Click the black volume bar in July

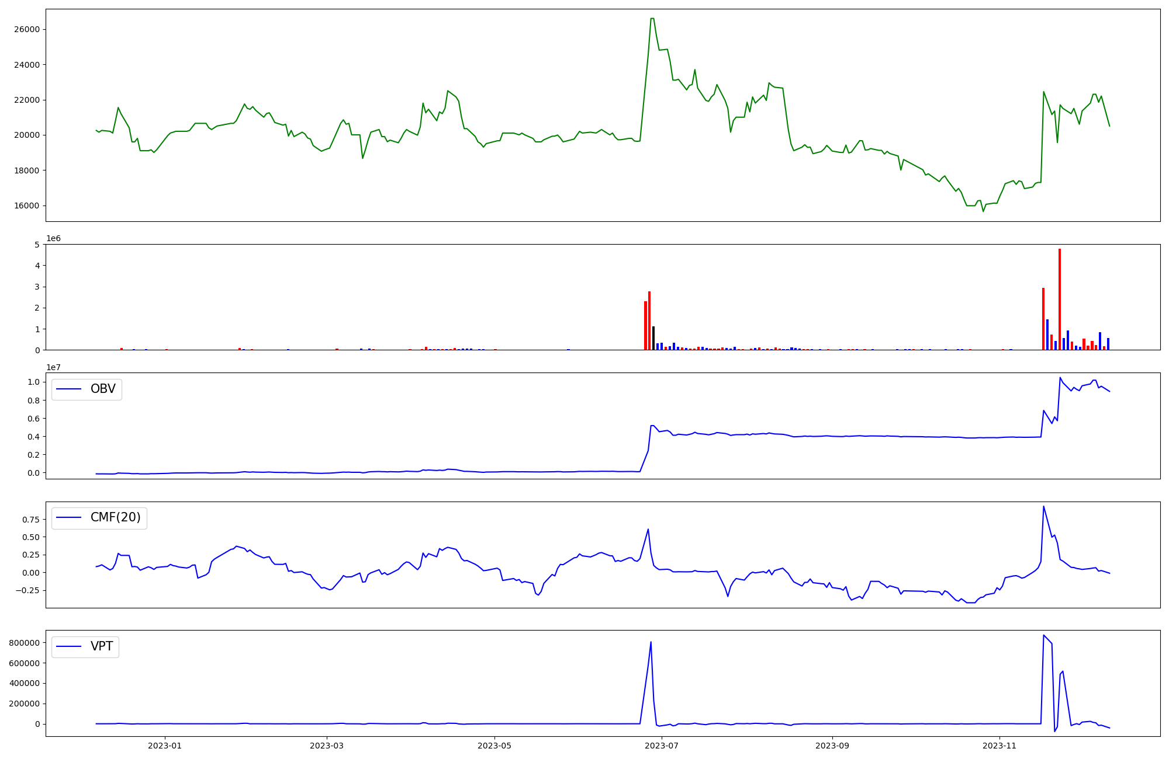pyautogui.click(x=653, y=338)
